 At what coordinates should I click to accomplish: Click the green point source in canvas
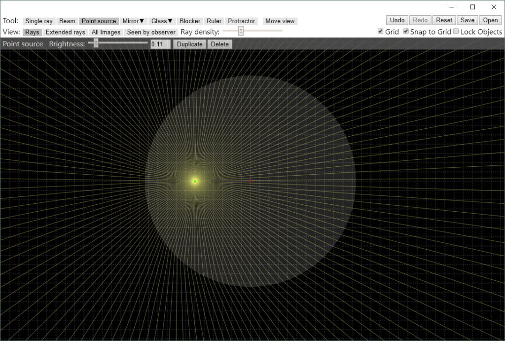[195, 182]
